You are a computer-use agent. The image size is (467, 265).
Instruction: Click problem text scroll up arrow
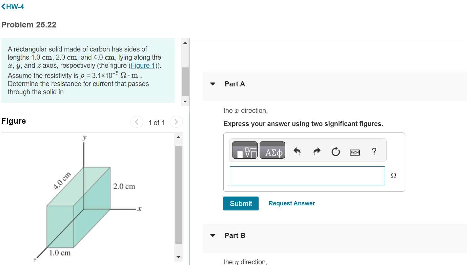[185, 43]
